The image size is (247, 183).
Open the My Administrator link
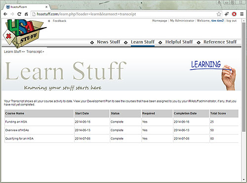click(x=182, y=21)
